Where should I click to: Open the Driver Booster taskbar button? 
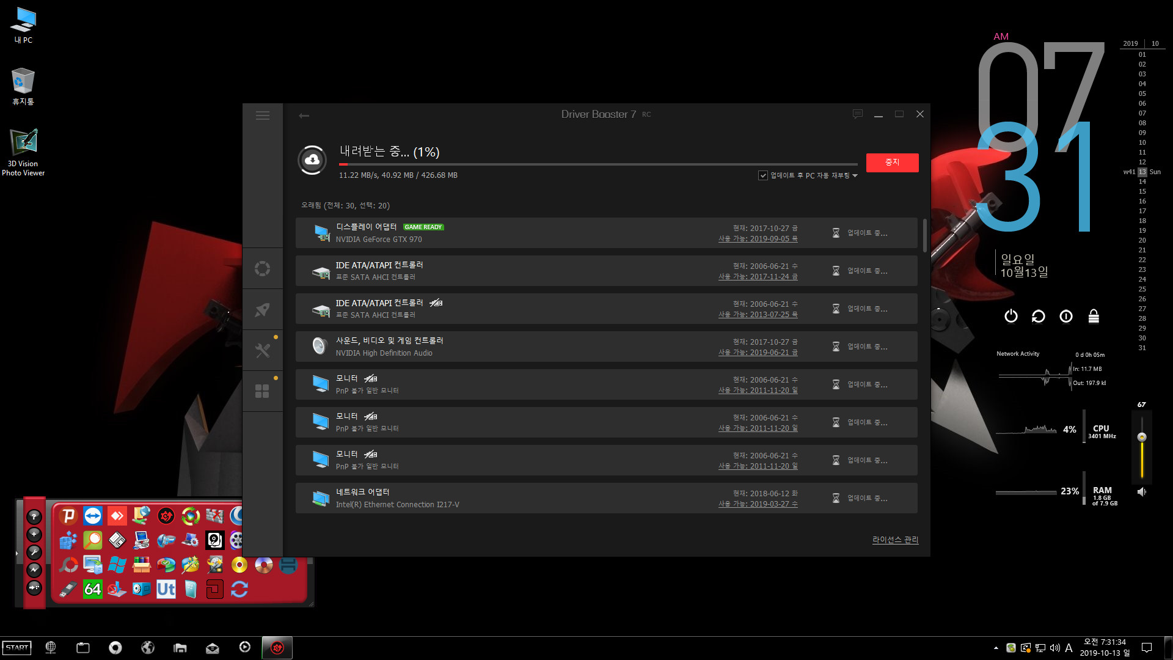pyautogui.click(x=277, y=648)
